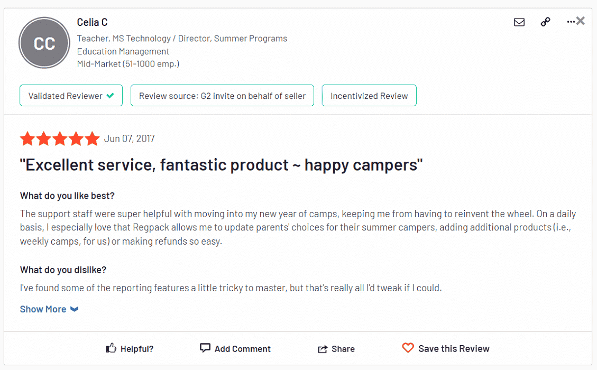Click the CC reviewer avatar
Image resolution: width=597 pixels, height=370 pixels.
[44, 43]
